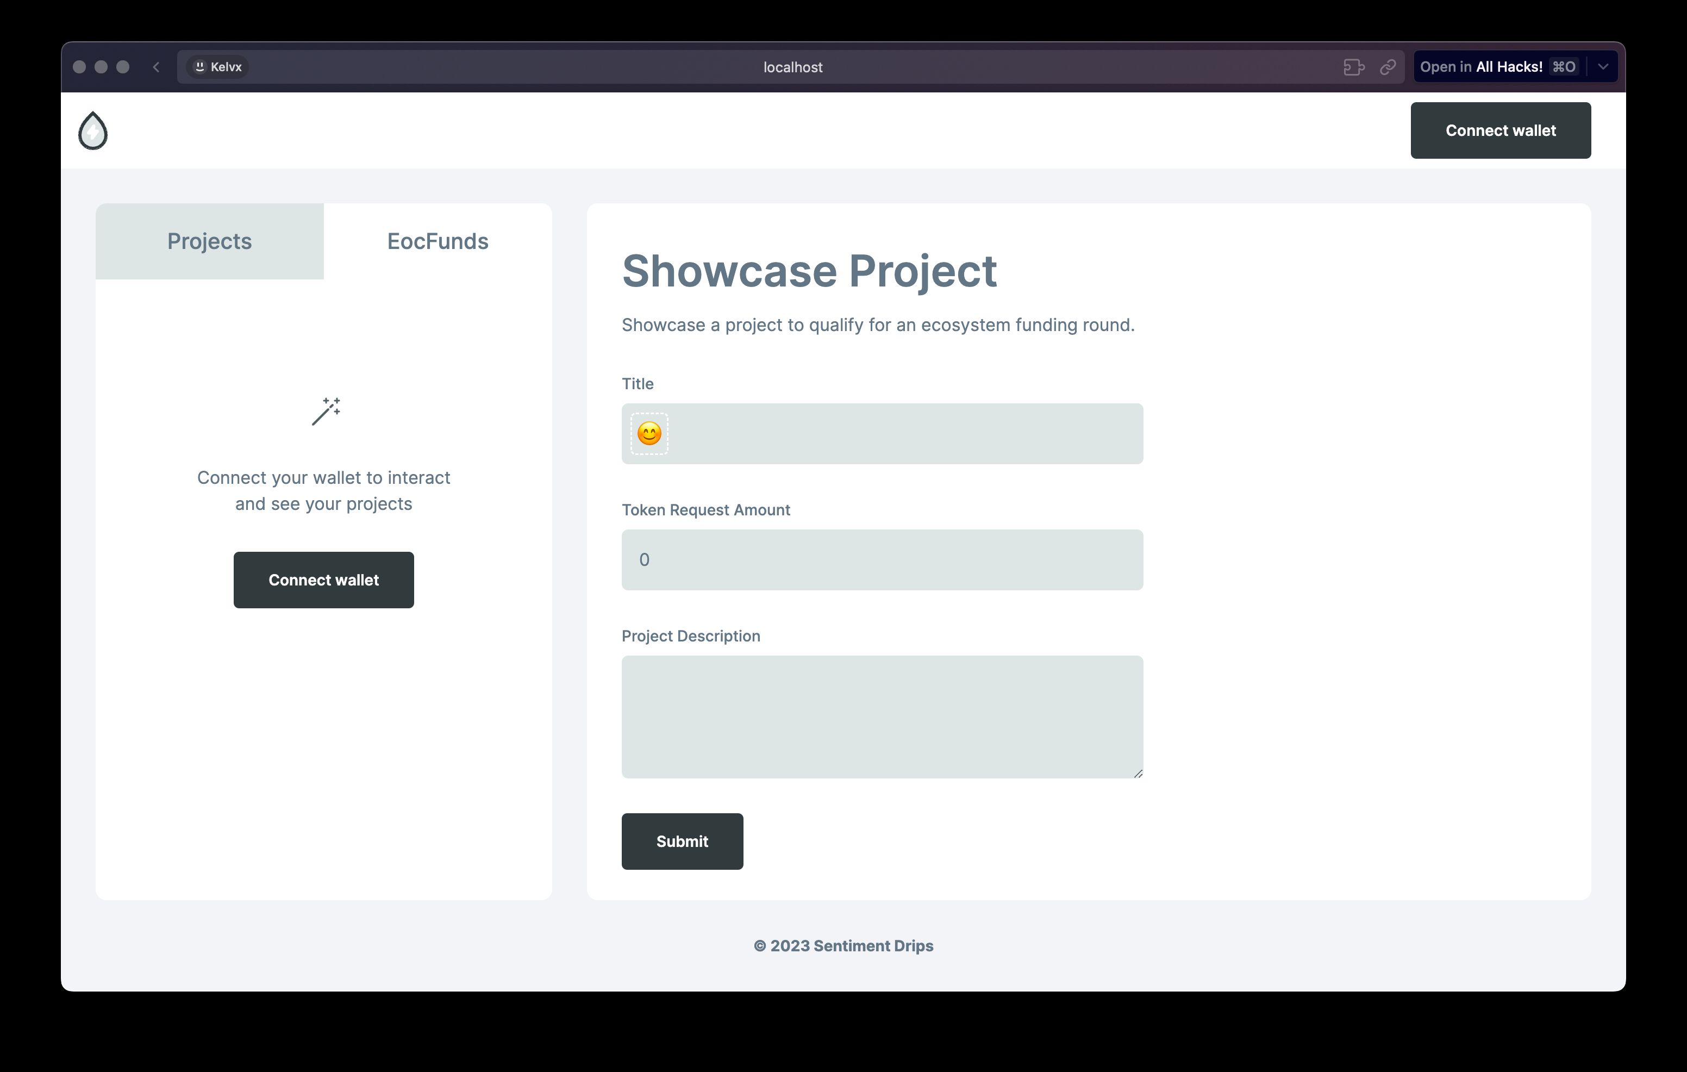Click 'Connect your wallet to interact' message

324,490
